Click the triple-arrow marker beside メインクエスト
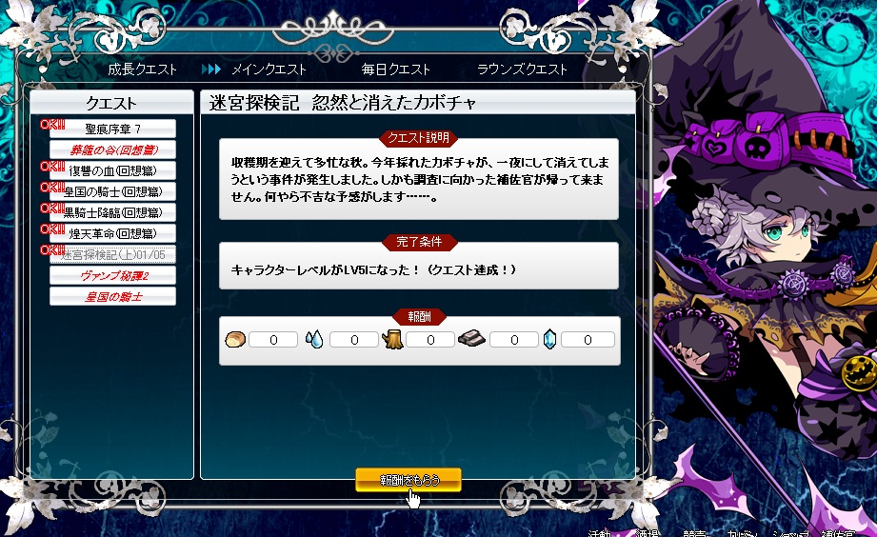The width and height of the screenshot is (877, 537). pos(211,70)
